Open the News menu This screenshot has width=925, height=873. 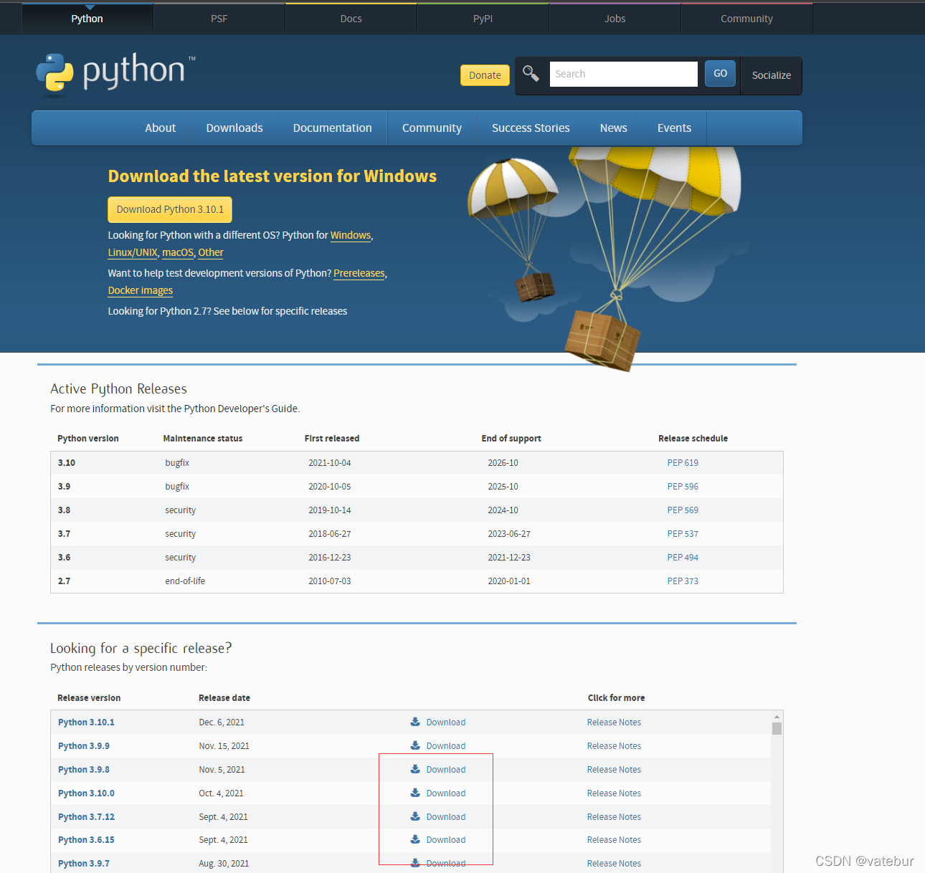click(x=614, y=128)
